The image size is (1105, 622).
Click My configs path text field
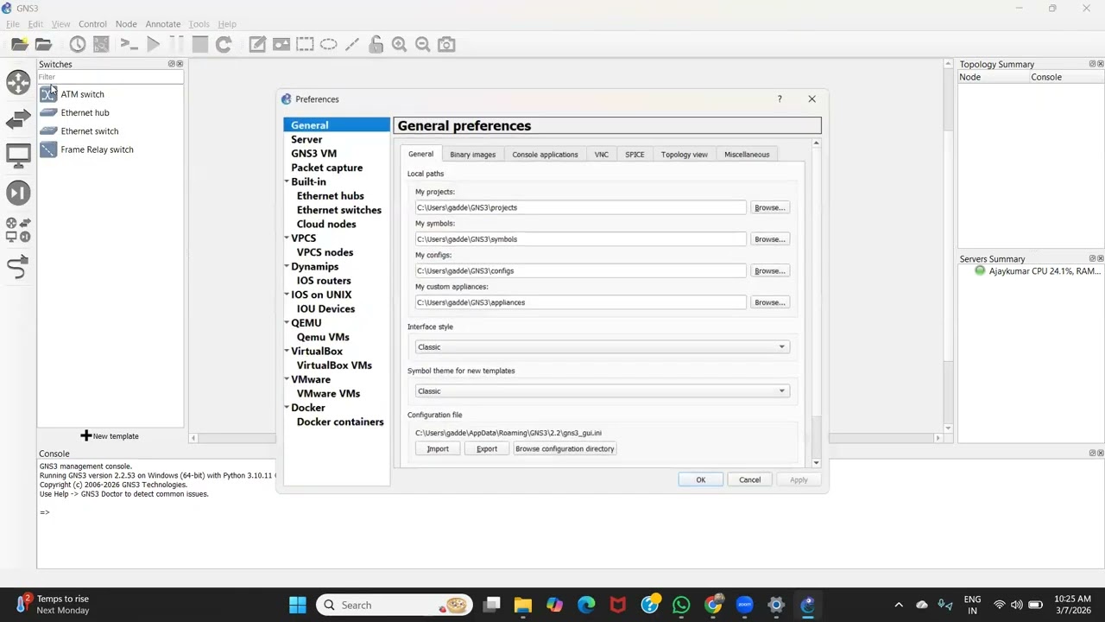580,270
